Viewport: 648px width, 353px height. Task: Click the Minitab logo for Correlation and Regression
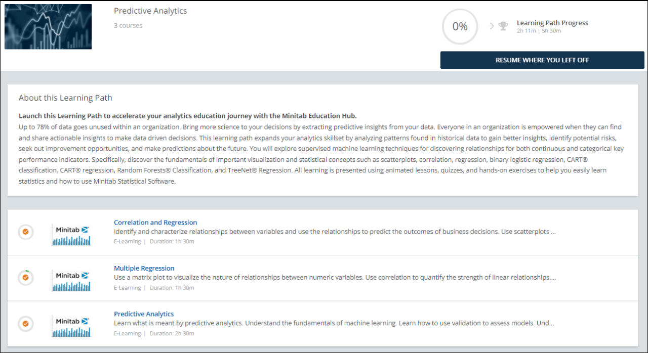(71, 235)
